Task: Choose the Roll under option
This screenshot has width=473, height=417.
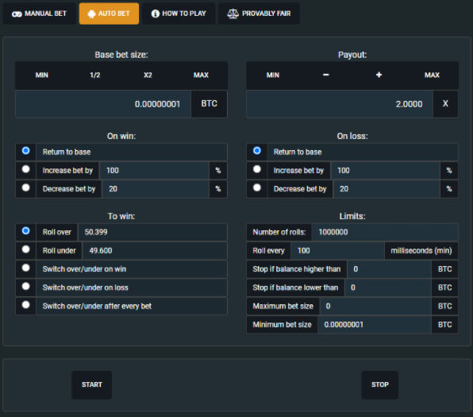Action: (x=26, y=249)
